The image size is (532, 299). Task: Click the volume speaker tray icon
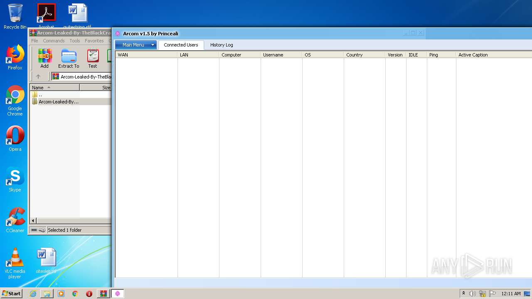(473, 294)
